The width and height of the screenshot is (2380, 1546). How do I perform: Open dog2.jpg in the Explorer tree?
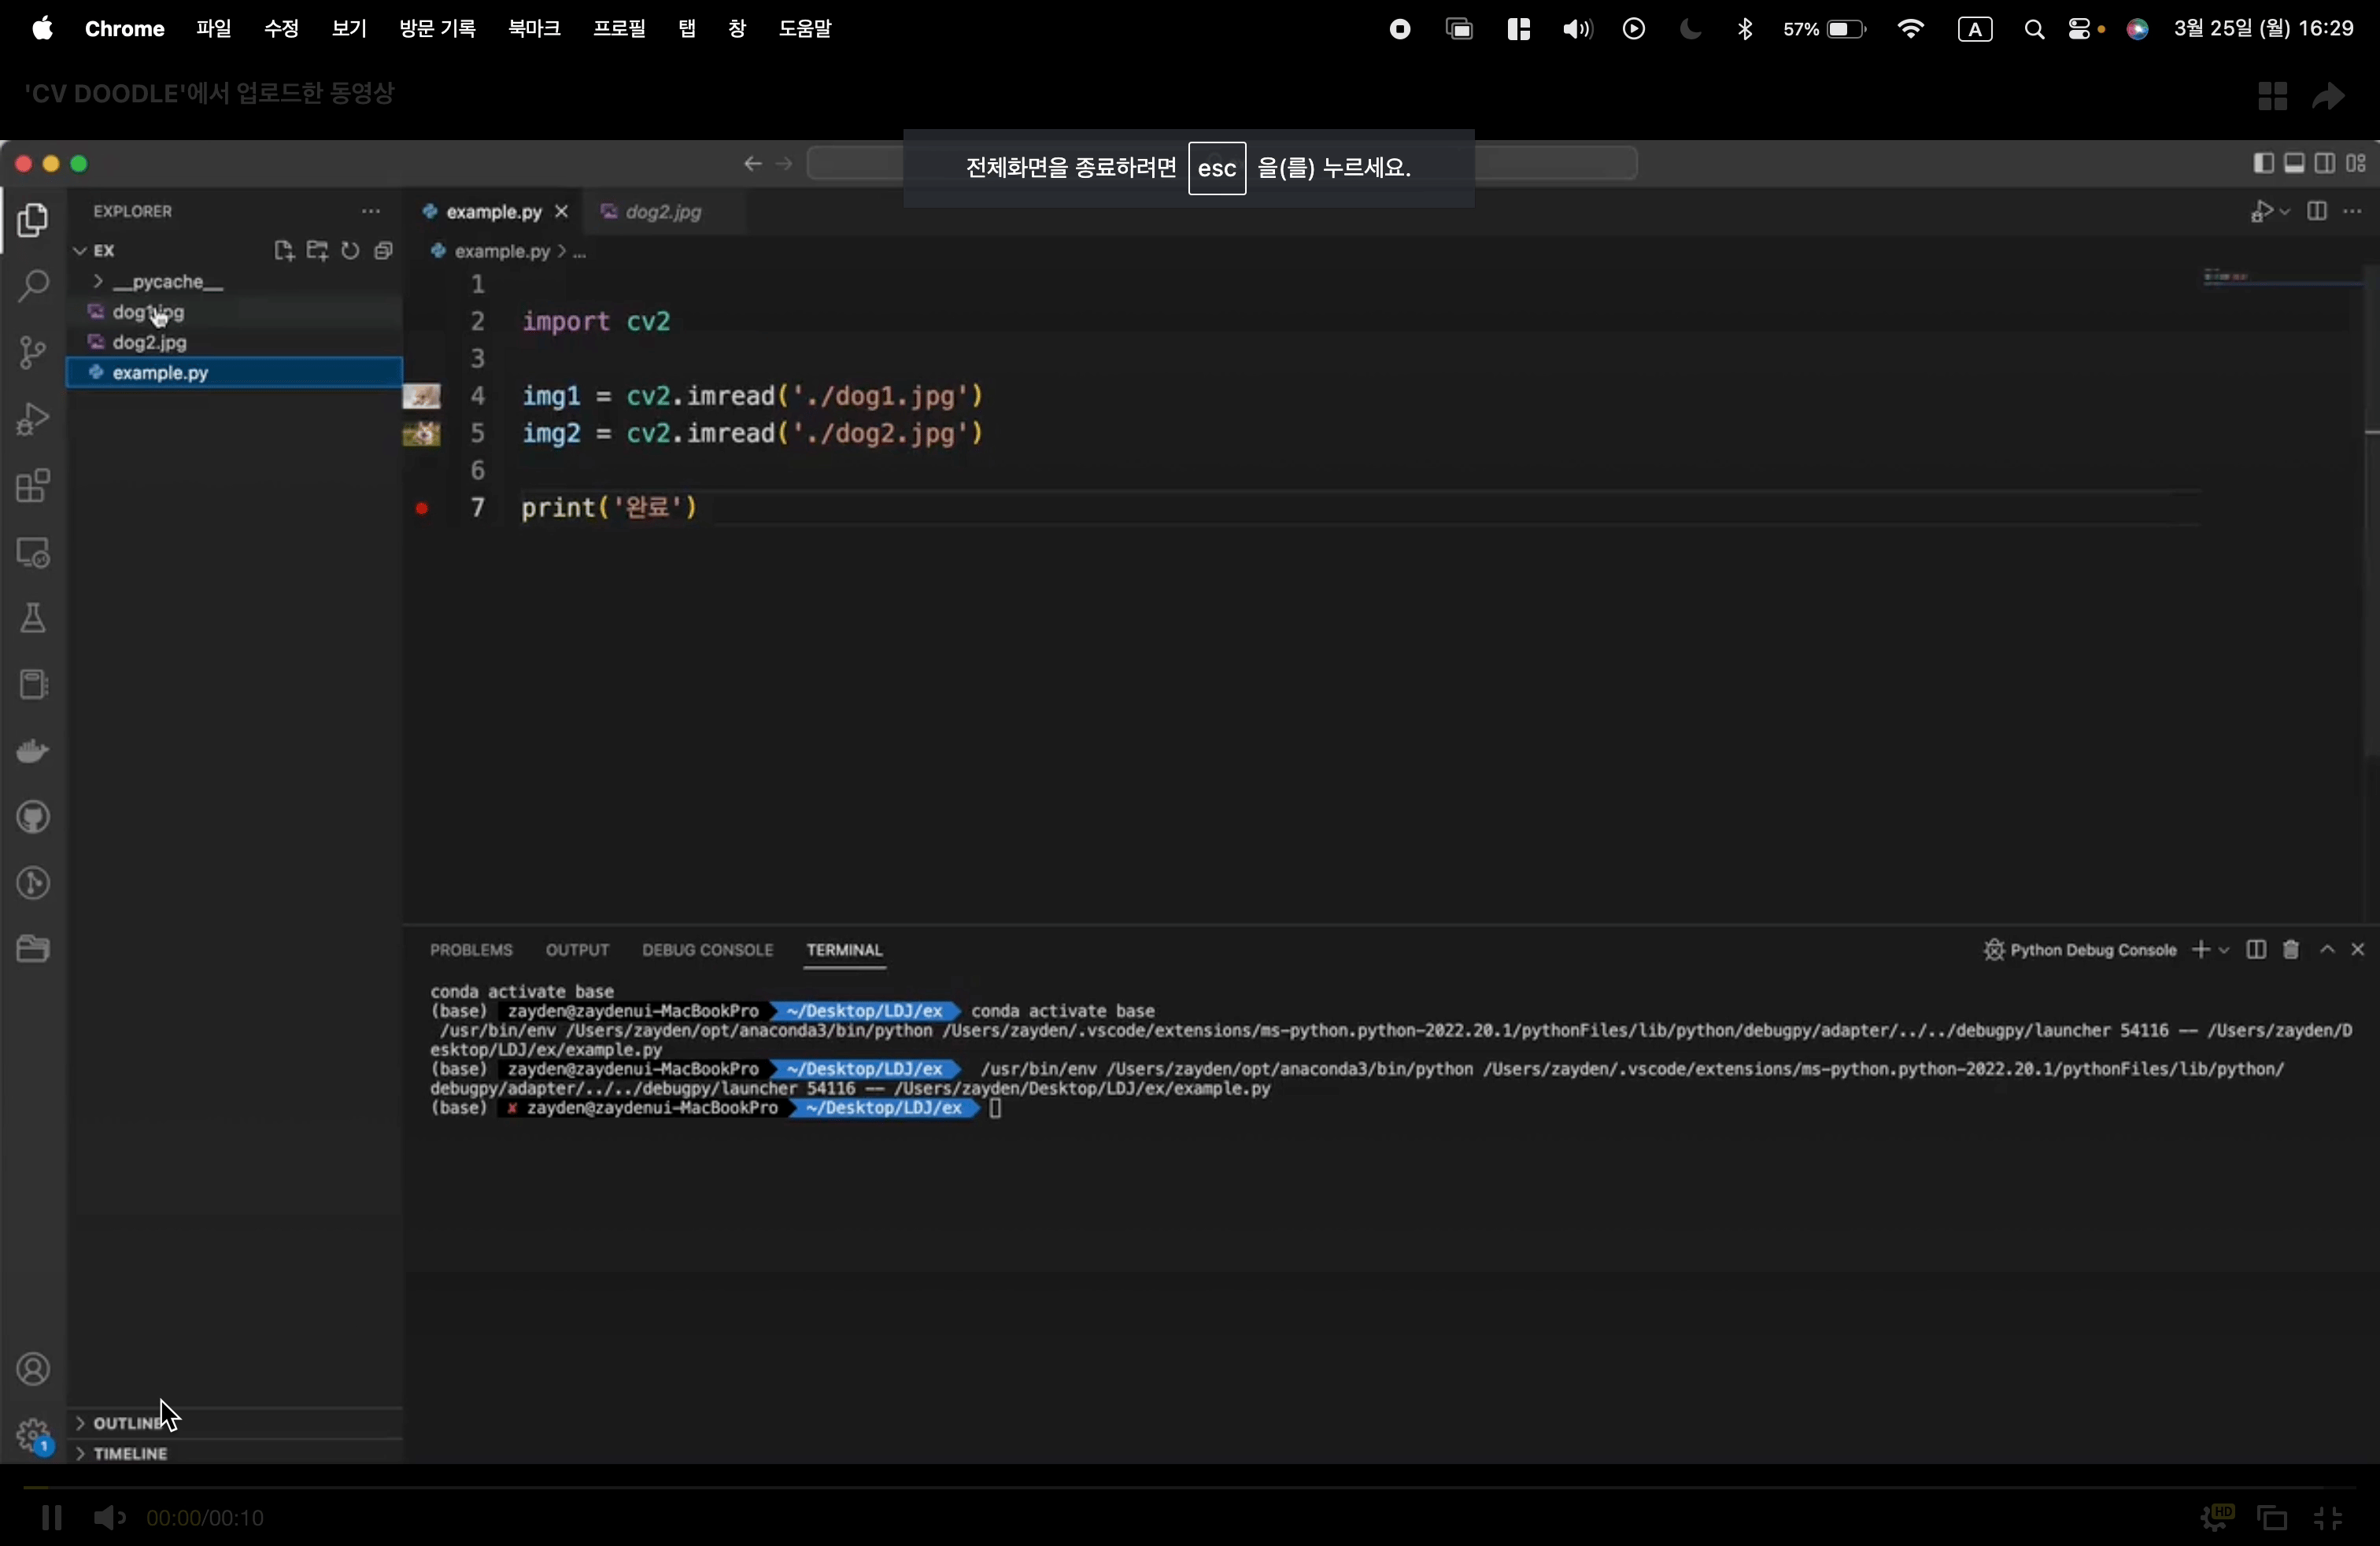150,343
